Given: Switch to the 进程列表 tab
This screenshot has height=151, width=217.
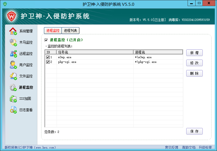Looking at the screenshot, I should click(70, 30).
